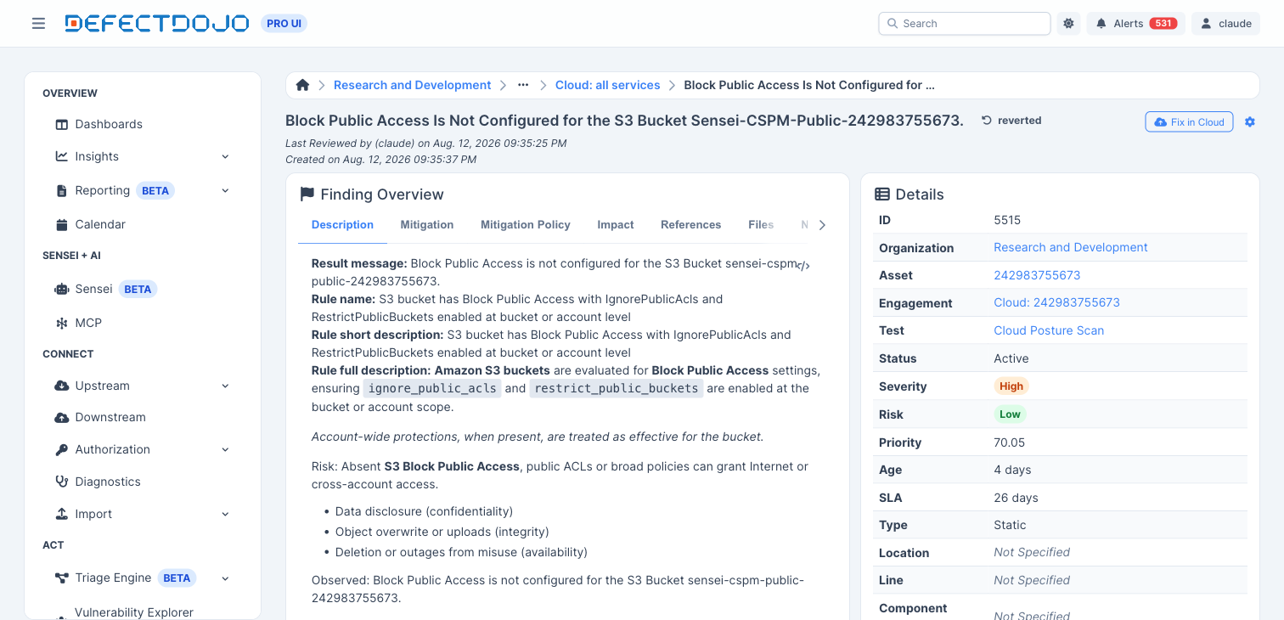Click the Reporting document icon
This screenshot has width=1284, height=620.
pyautogui.click(x=61, y=191)
